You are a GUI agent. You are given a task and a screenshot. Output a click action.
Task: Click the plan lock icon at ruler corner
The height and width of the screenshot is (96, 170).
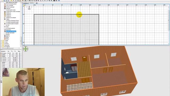tap(24, 5)
